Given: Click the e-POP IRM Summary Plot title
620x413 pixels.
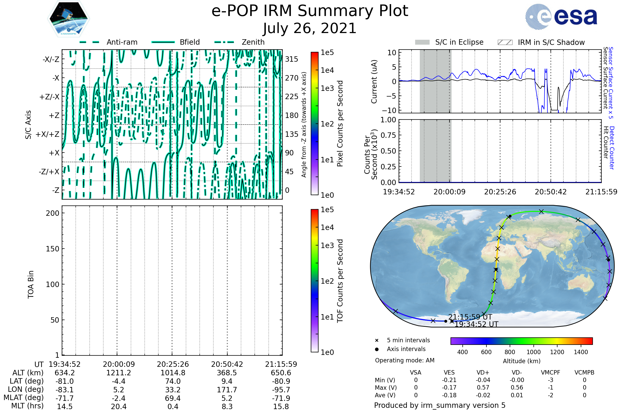Looking at the screenshot, I should pos(310,11).
